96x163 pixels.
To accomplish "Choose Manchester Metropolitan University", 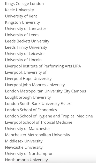I will point(38,135).
